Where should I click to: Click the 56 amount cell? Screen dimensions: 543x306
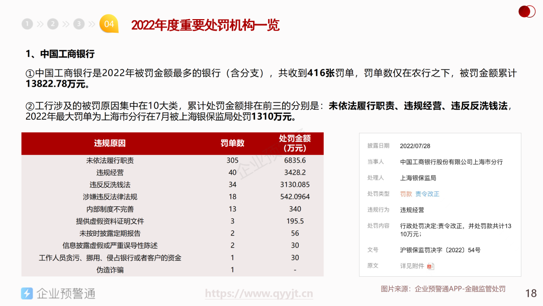[x=295, y=233]
